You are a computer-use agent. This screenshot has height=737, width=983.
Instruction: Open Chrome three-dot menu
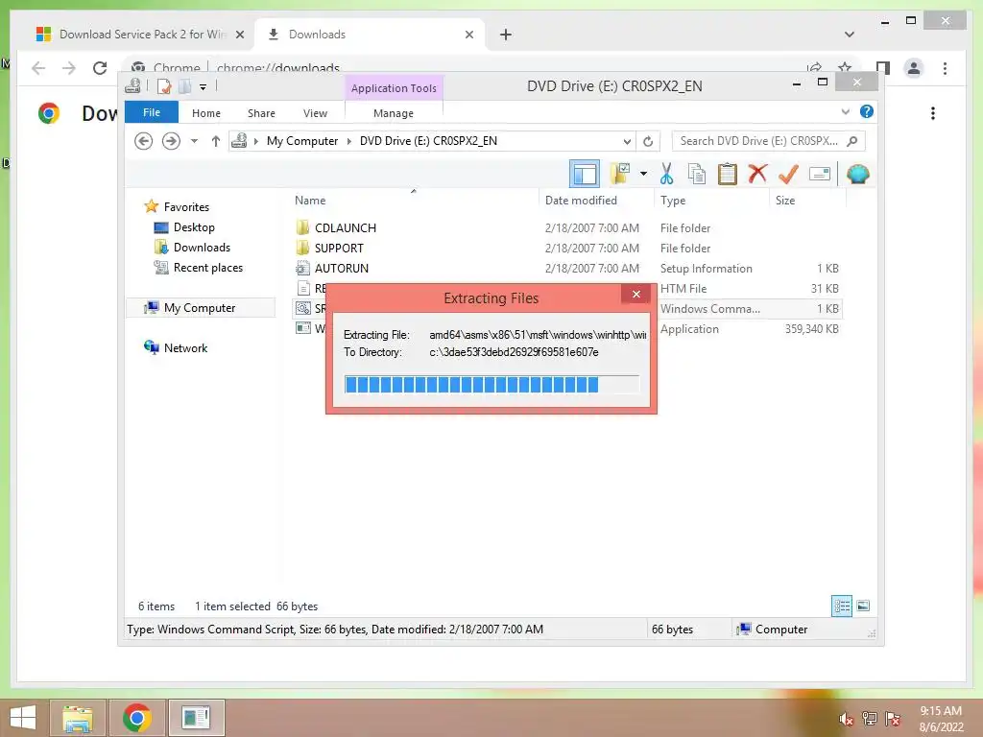click(945, 68)
